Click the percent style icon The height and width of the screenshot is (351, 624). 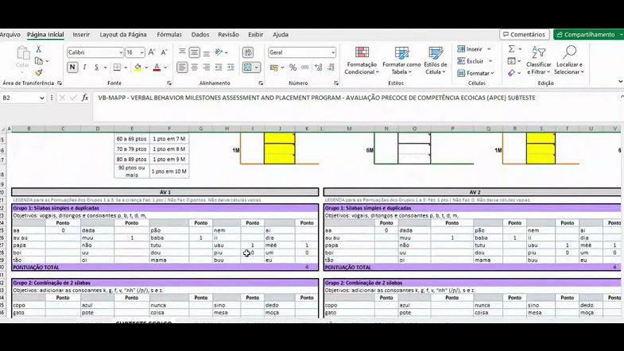(x=293, y=67)
